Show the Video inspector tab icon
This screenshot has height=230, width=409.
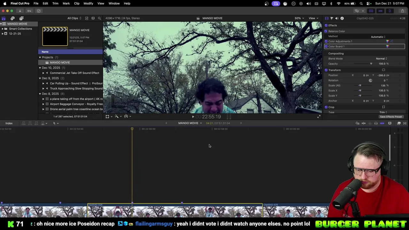point(327,18)
